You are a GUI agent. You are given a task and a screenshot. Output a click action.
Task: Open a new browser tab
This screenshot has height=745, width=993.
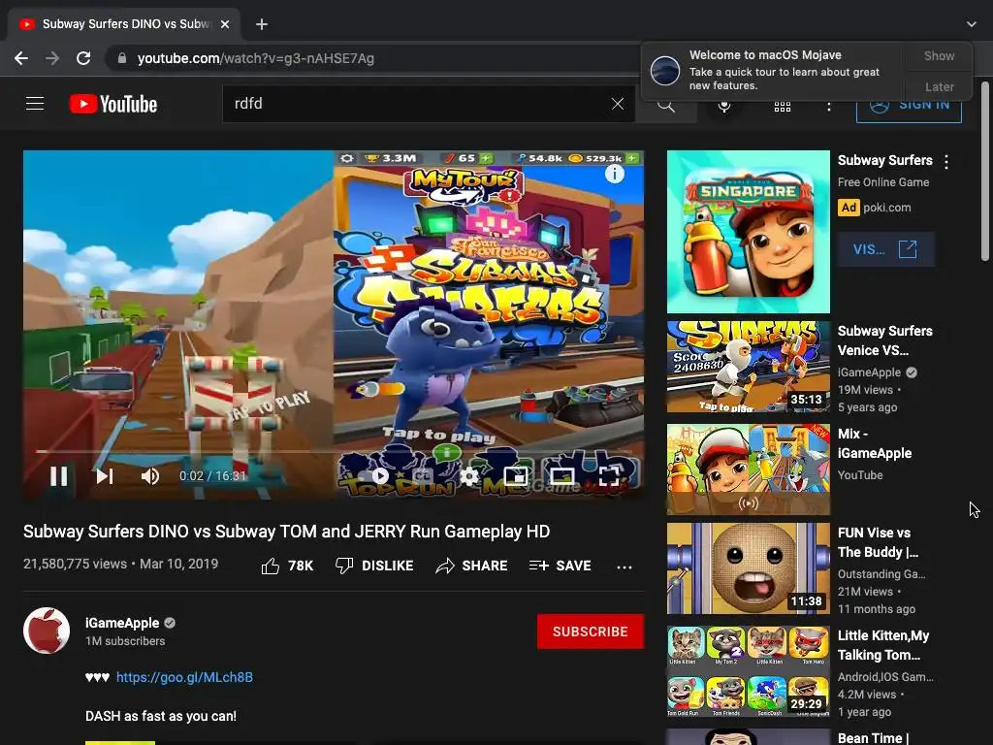click(262, 24)
